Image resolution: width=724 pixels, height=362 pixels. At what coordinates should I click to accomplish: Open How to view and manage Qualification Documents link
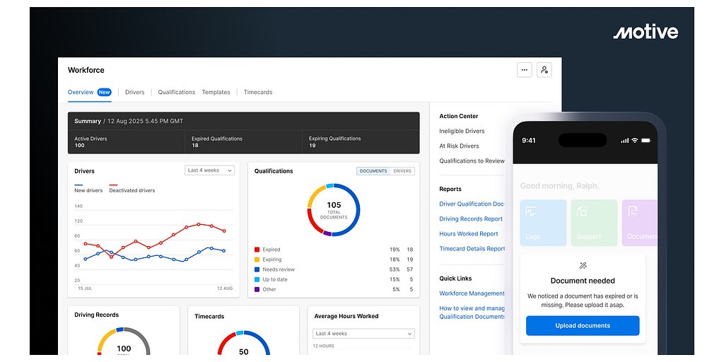point(472,313)
